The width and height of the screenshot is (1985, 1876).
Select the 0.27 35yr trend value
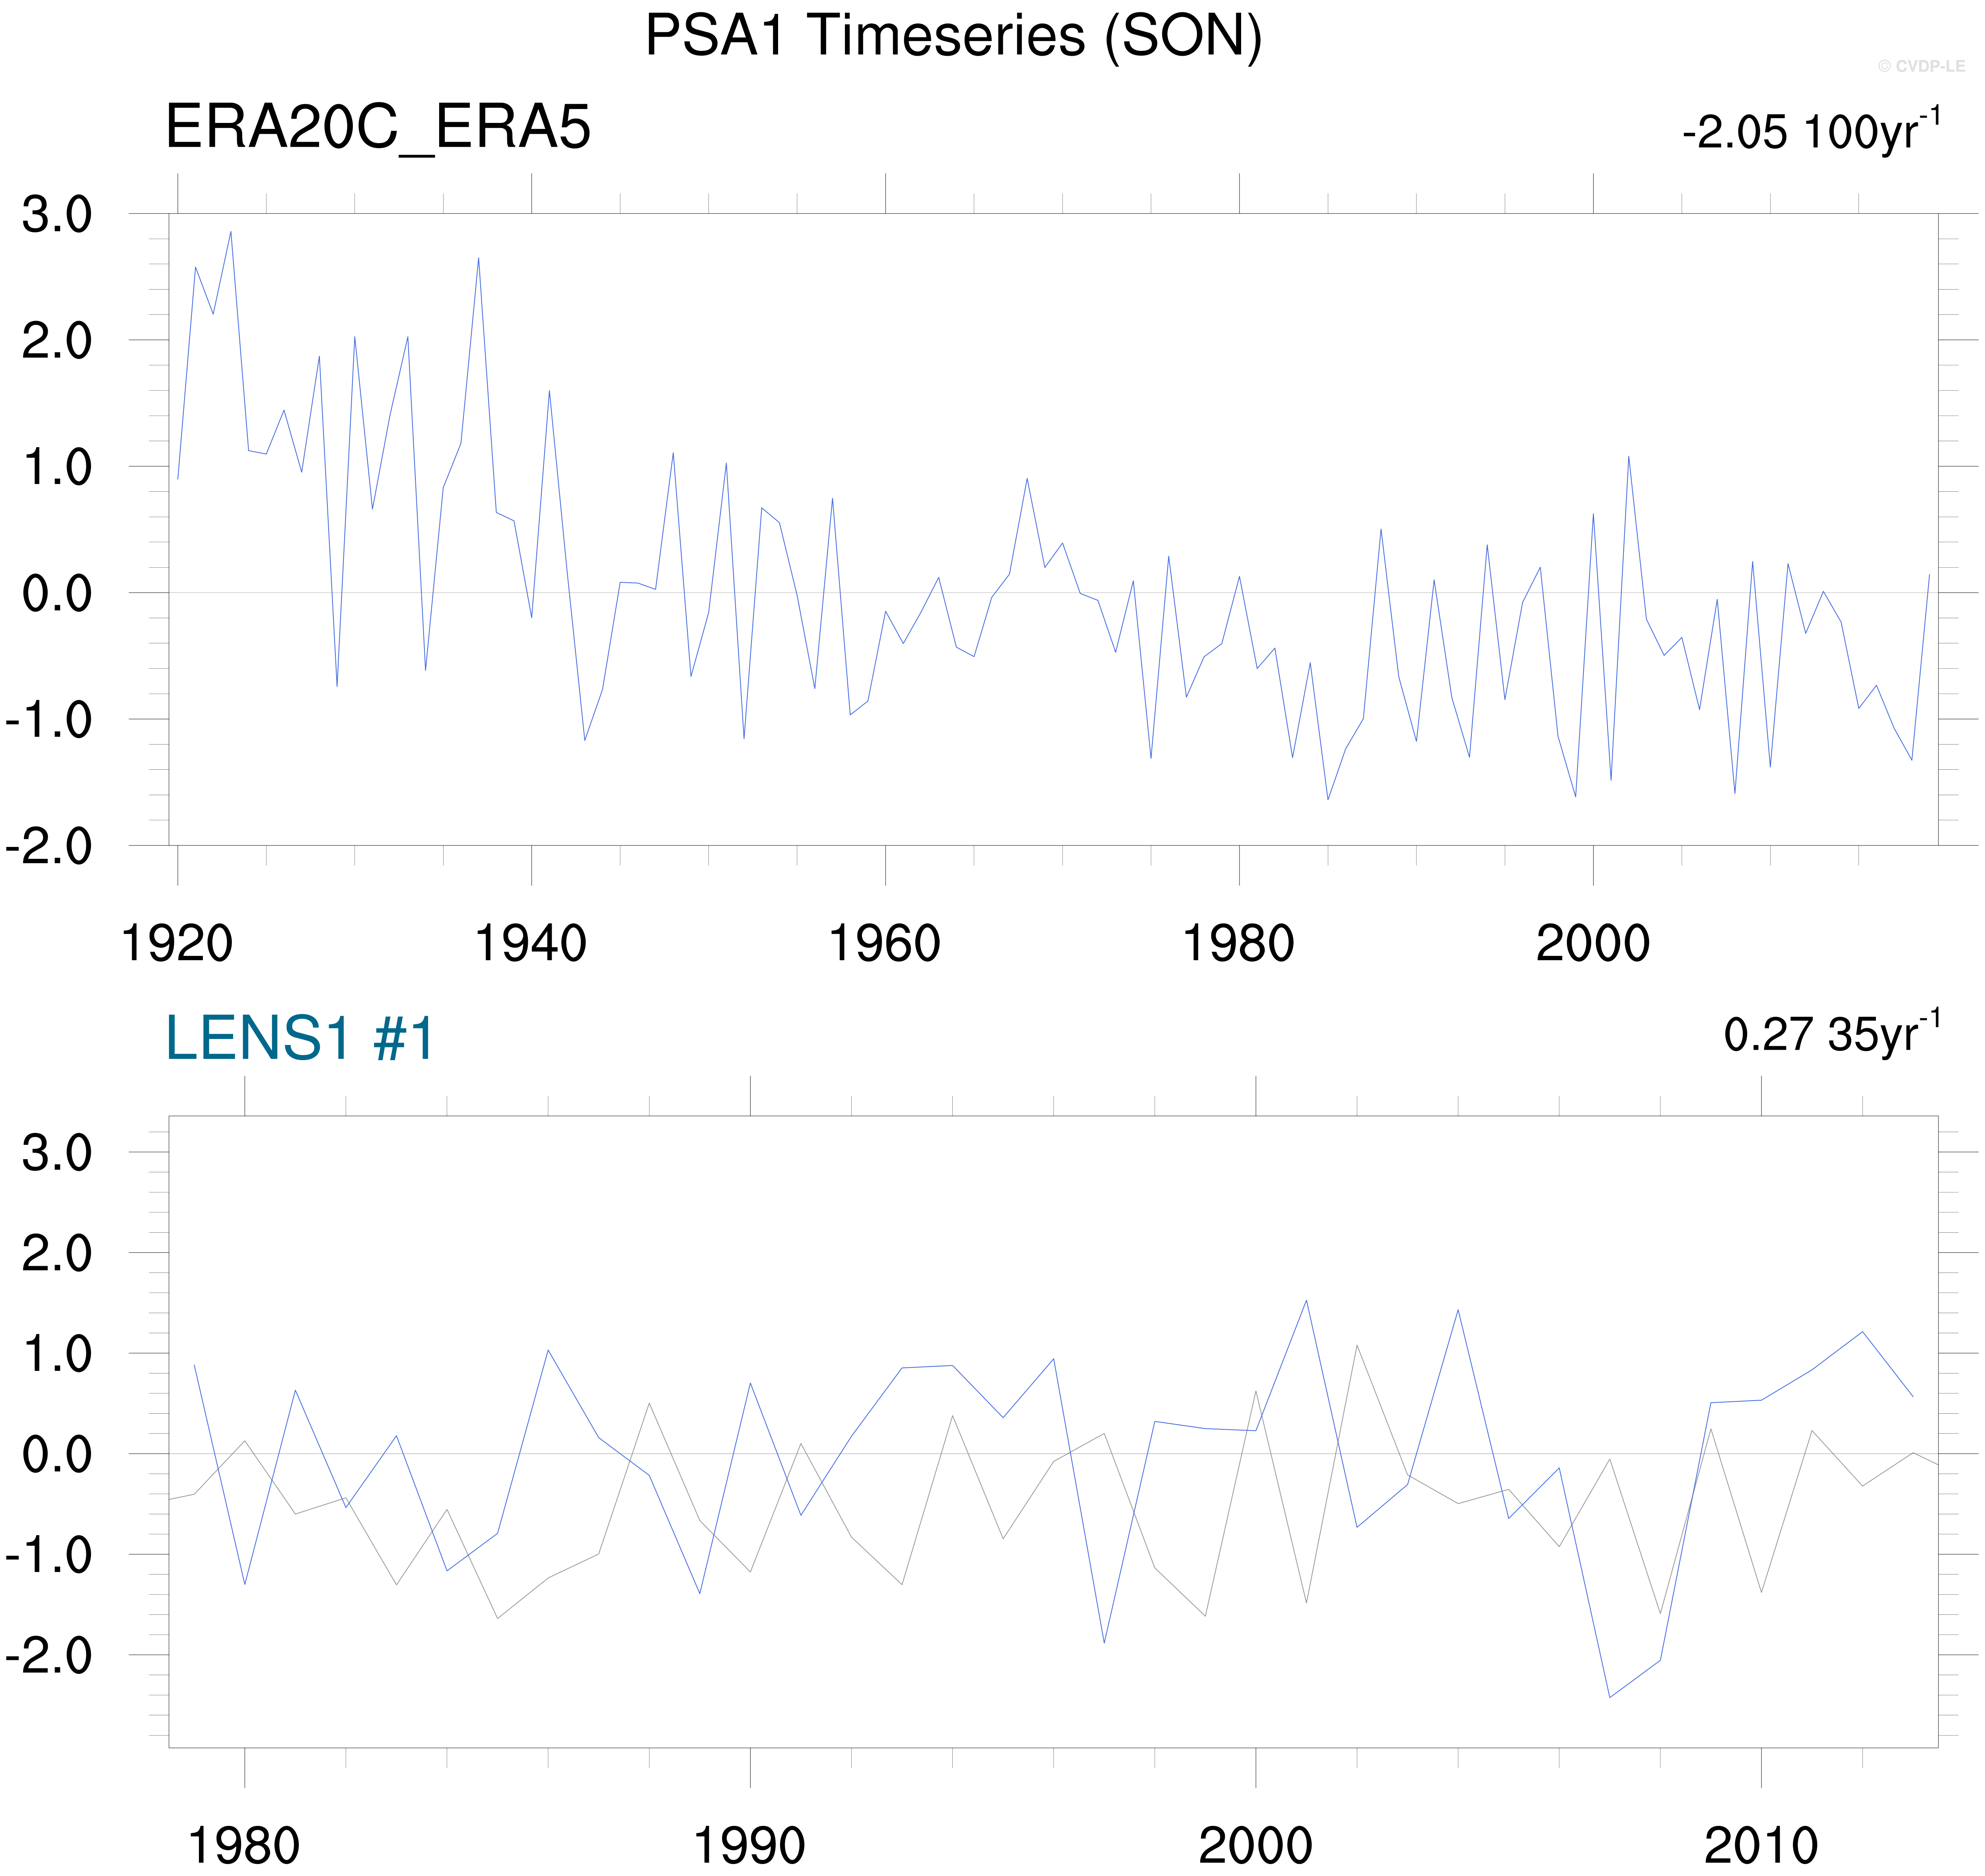coord(1830,1034)
